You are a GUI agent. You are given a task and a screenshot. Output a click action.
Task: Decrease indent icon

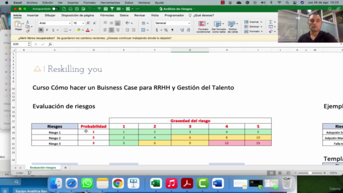(x=127, y=30)
